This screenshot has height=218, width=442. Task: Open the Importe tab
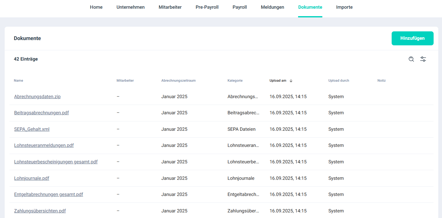(x=344, y=7)
